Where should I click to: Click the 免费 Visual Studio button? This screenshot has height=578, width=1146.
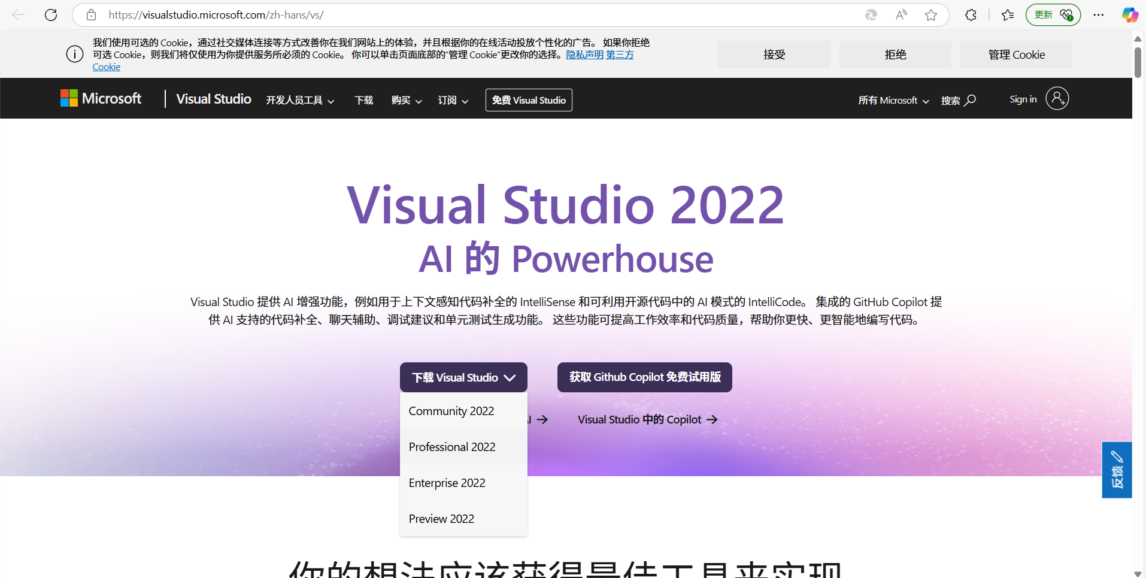(x=529, y=100)
